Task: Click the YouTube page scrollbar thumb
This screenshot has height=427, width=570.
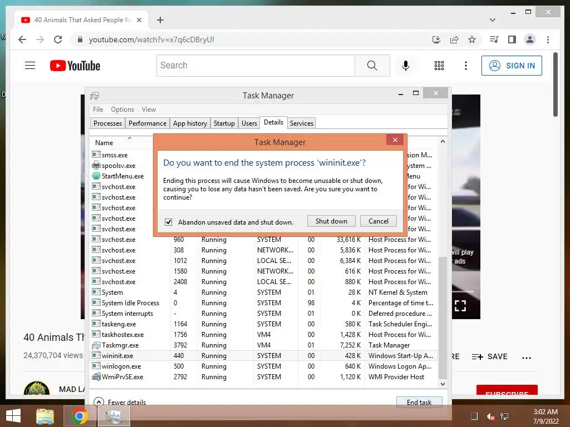Action: 555,85
